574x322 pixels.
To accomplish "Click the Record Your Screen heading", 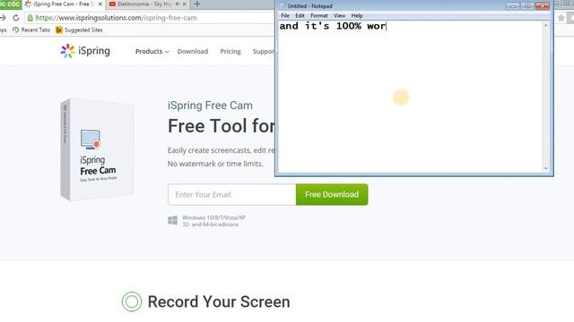I will (219, 302).
